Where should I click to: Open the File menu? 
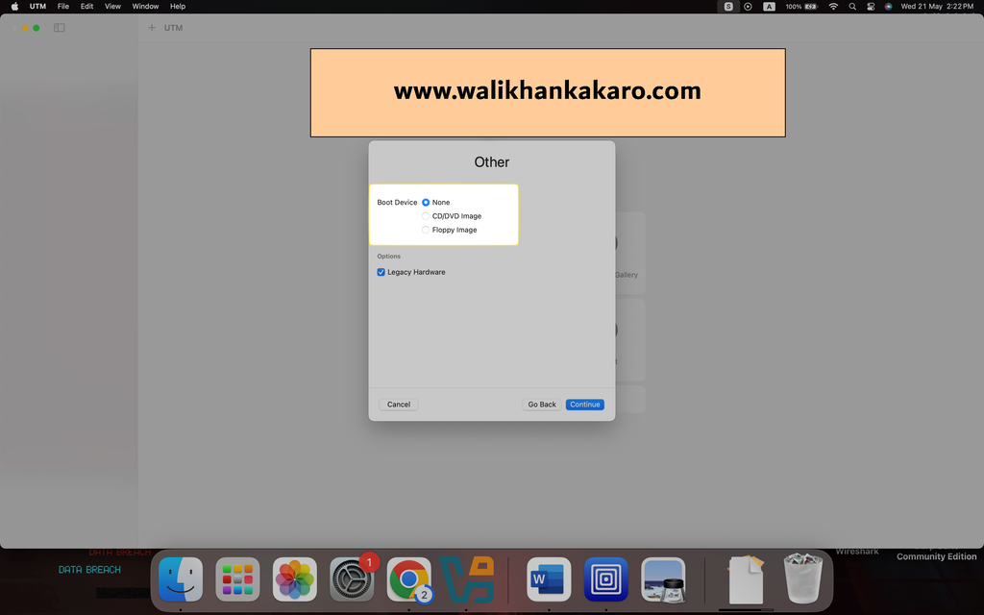63,7
